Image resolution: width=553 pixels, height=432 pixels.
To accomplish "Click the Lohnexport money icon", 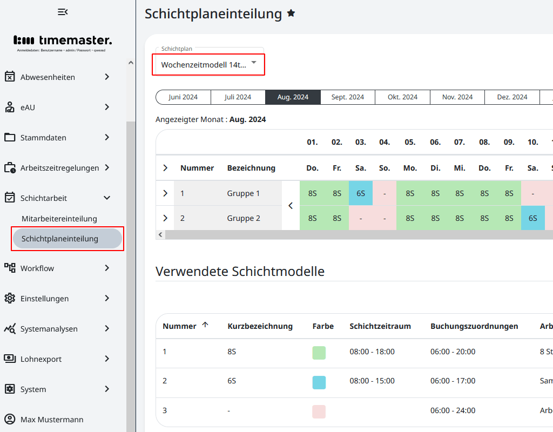I will click(x=10, y=359).
